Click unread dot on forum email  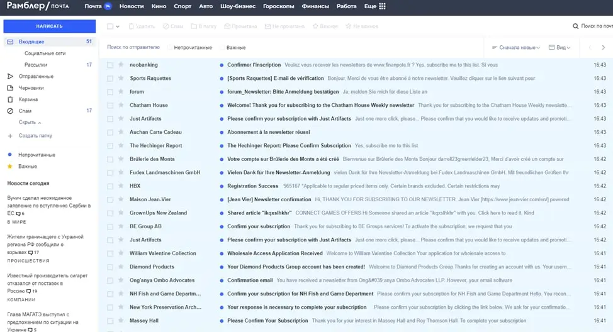pos(222,92)
